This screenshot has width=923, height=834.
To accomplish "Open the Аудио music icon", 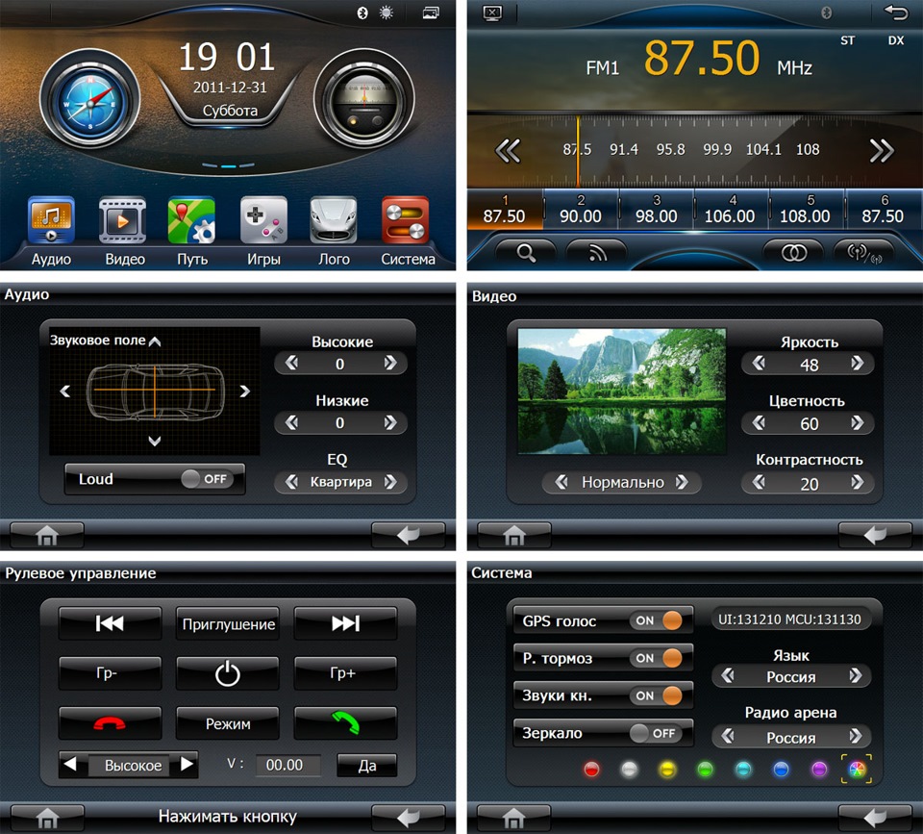I will pos(51,220).
